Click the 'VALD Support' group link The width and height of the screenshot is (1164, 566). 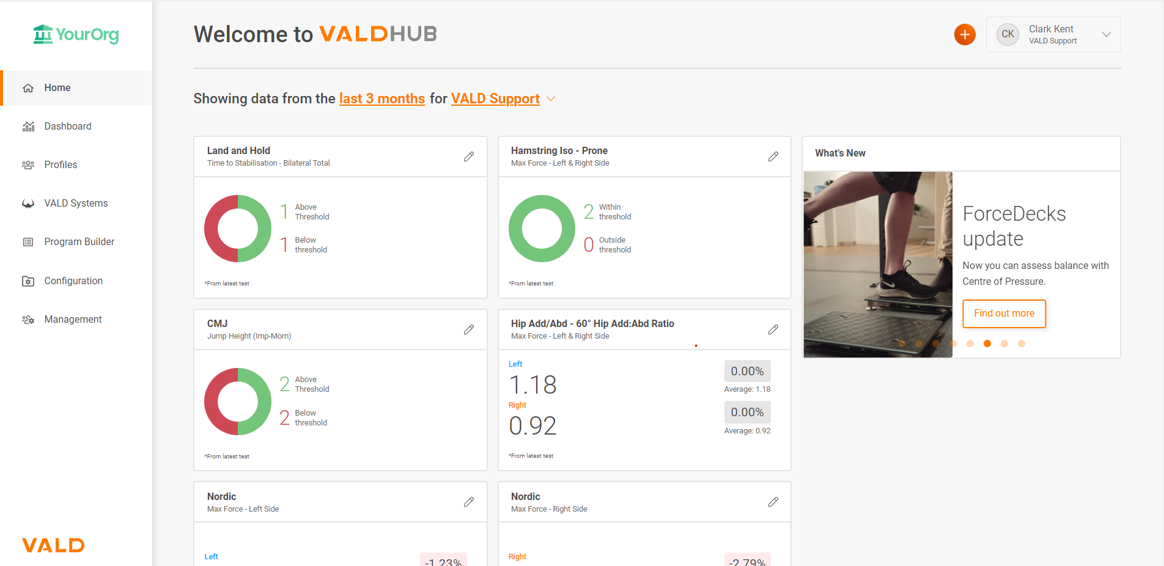click(x=495, y=98)
